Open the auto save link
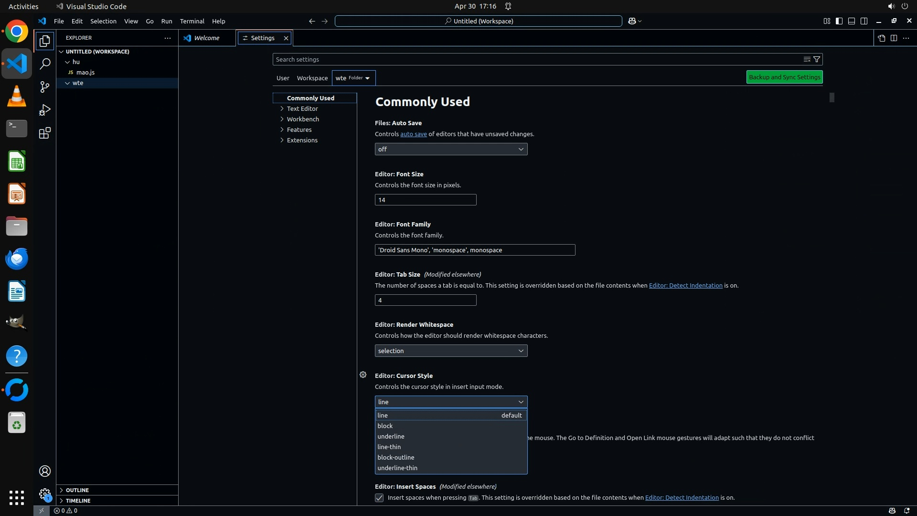 [413, 134]
